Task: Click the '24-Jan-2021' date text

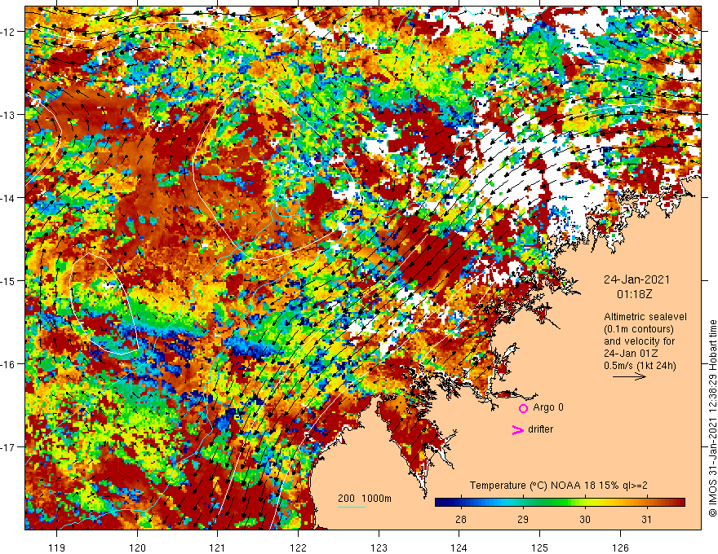Action: [x=636, y=279]
